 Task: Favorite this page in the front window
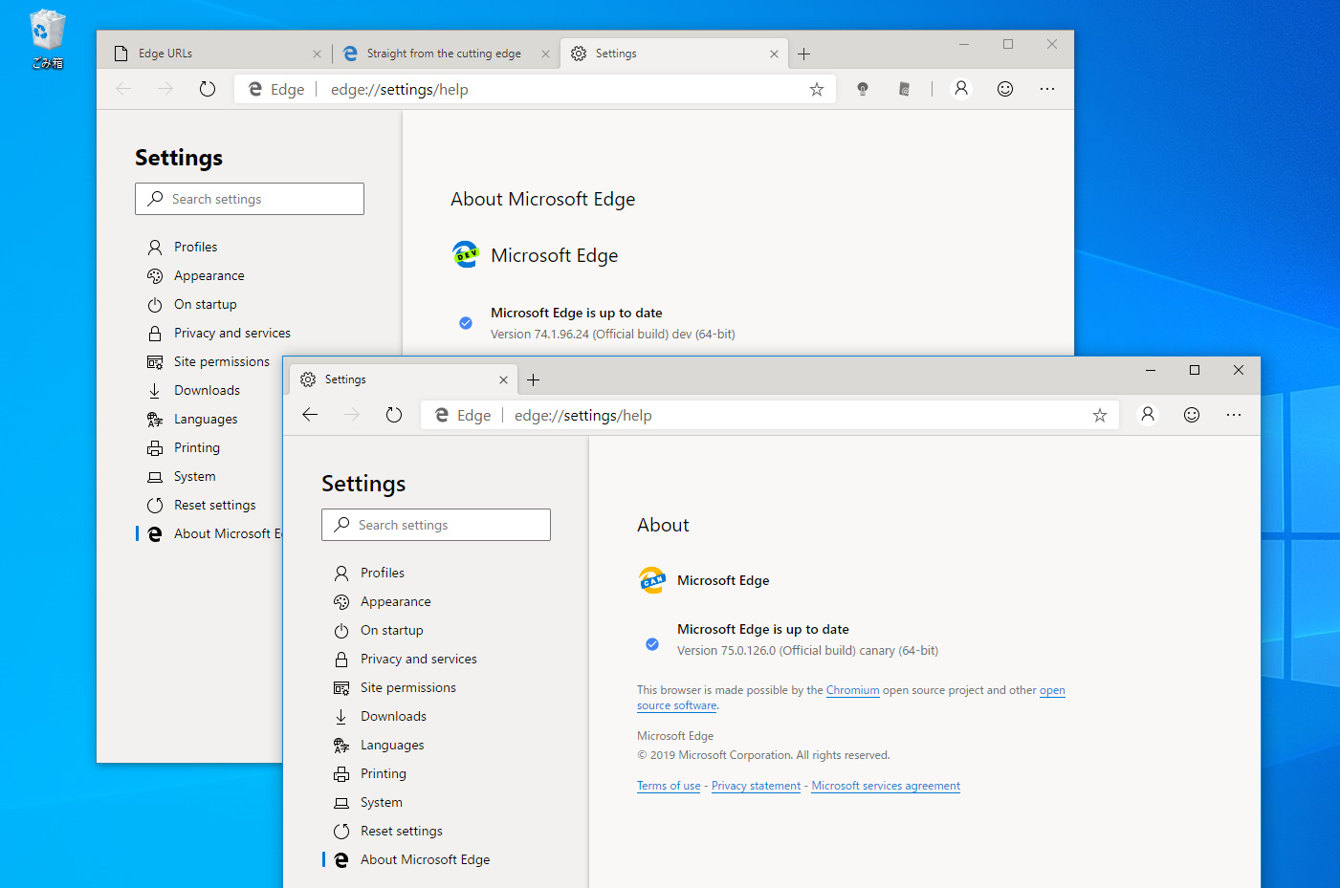coord(1100,415)
